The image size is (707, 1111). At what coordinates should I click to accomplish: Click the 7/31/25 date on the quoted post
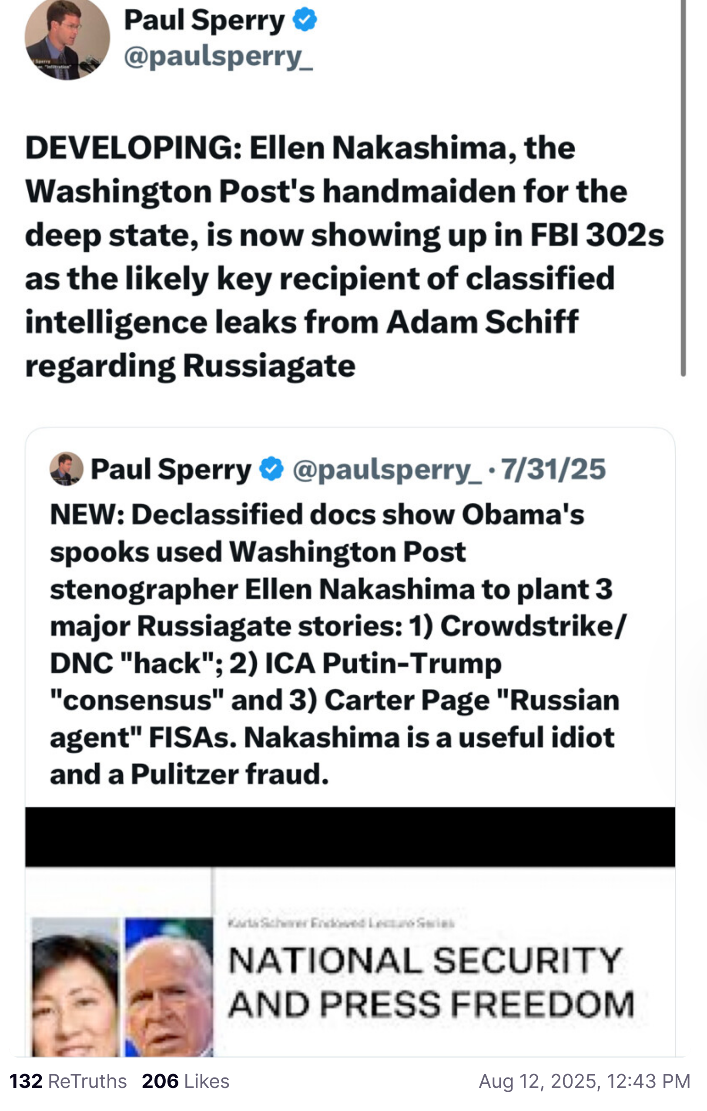point(553,470)
